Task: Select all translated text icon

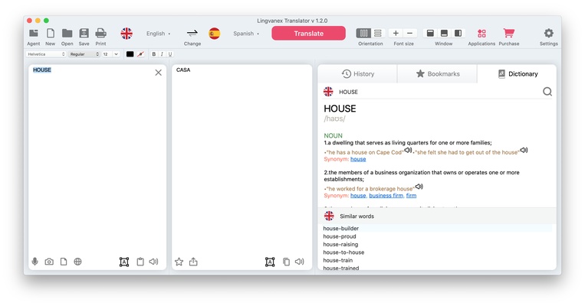Action: [270, 262]
